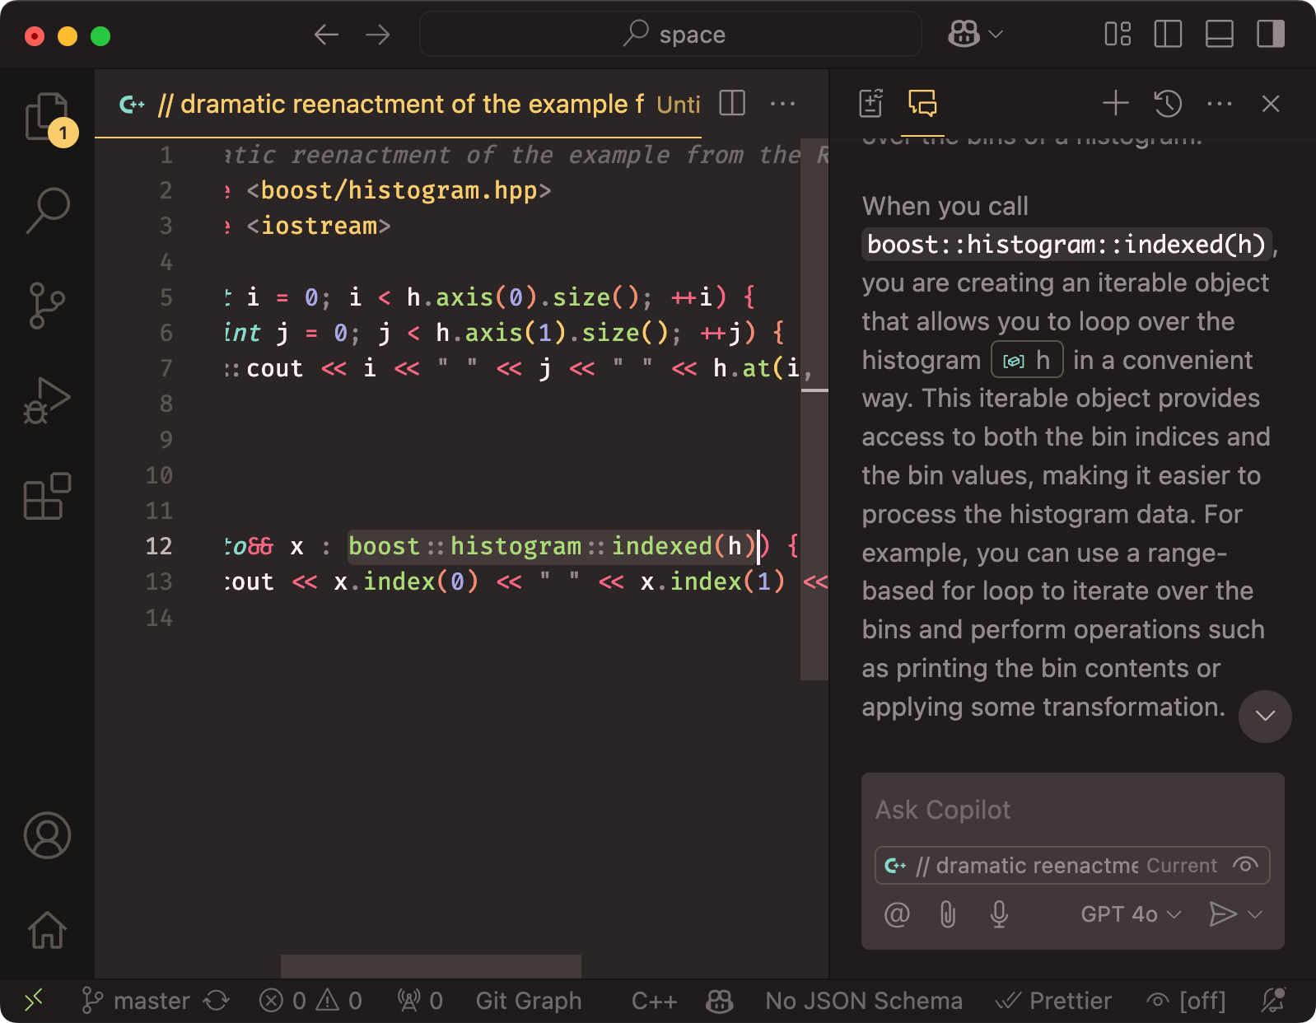Open Copilot status in status bar

click(720, 1001)
